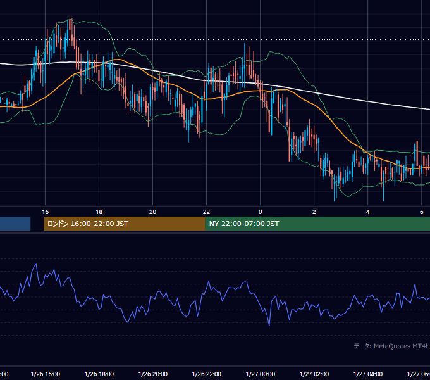Click the 1/26 18:00 date label
Viewport: 430px width, 380px height.
click(99, 374)
